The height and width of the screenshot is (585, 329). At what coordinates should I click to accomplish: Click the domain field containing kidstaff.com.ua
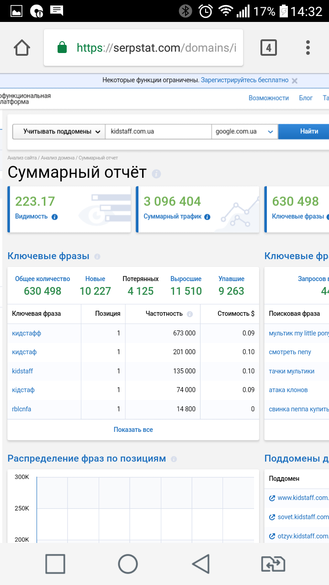[x=158, y=131]
